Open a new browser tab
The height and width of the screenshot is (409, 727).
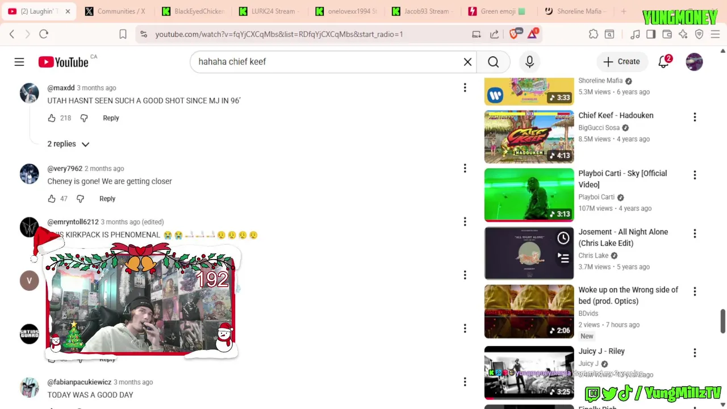(624, 11)
